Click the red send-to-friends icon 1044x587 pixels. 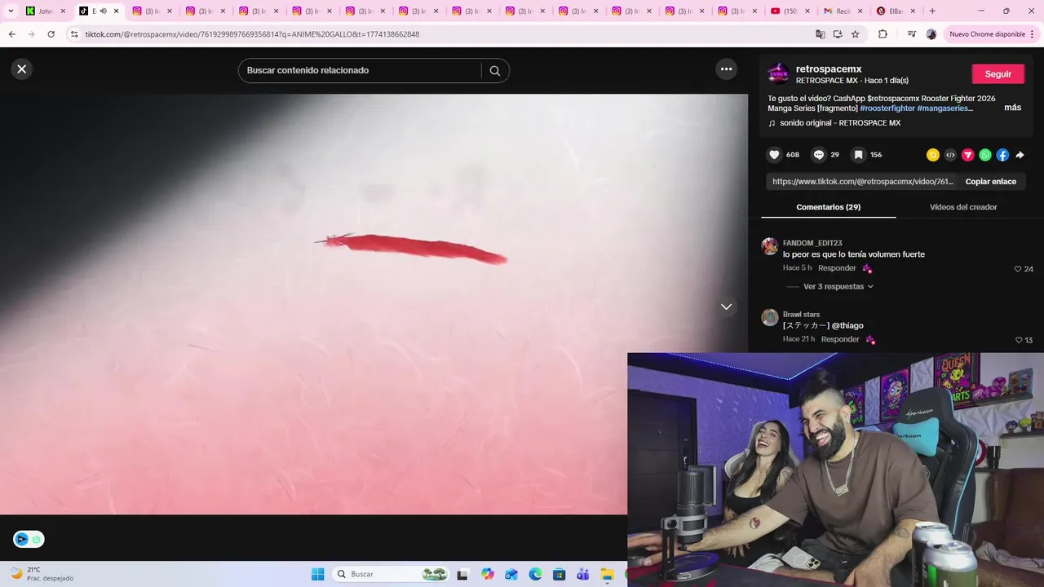pos(968,155)
